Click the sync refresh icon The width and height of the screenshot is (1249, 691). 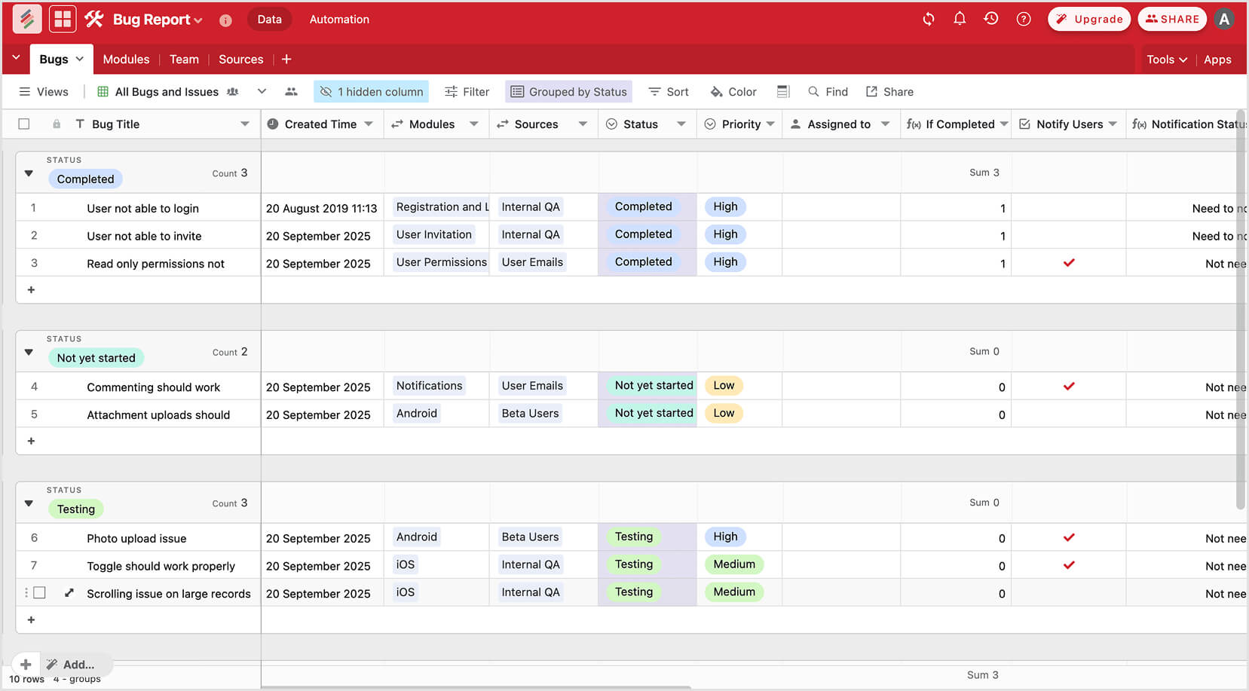click(929, 19)
